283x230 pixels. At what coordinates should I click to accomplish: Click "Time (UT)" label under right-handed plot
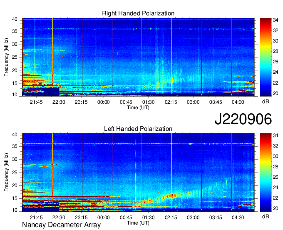point(138,107)
